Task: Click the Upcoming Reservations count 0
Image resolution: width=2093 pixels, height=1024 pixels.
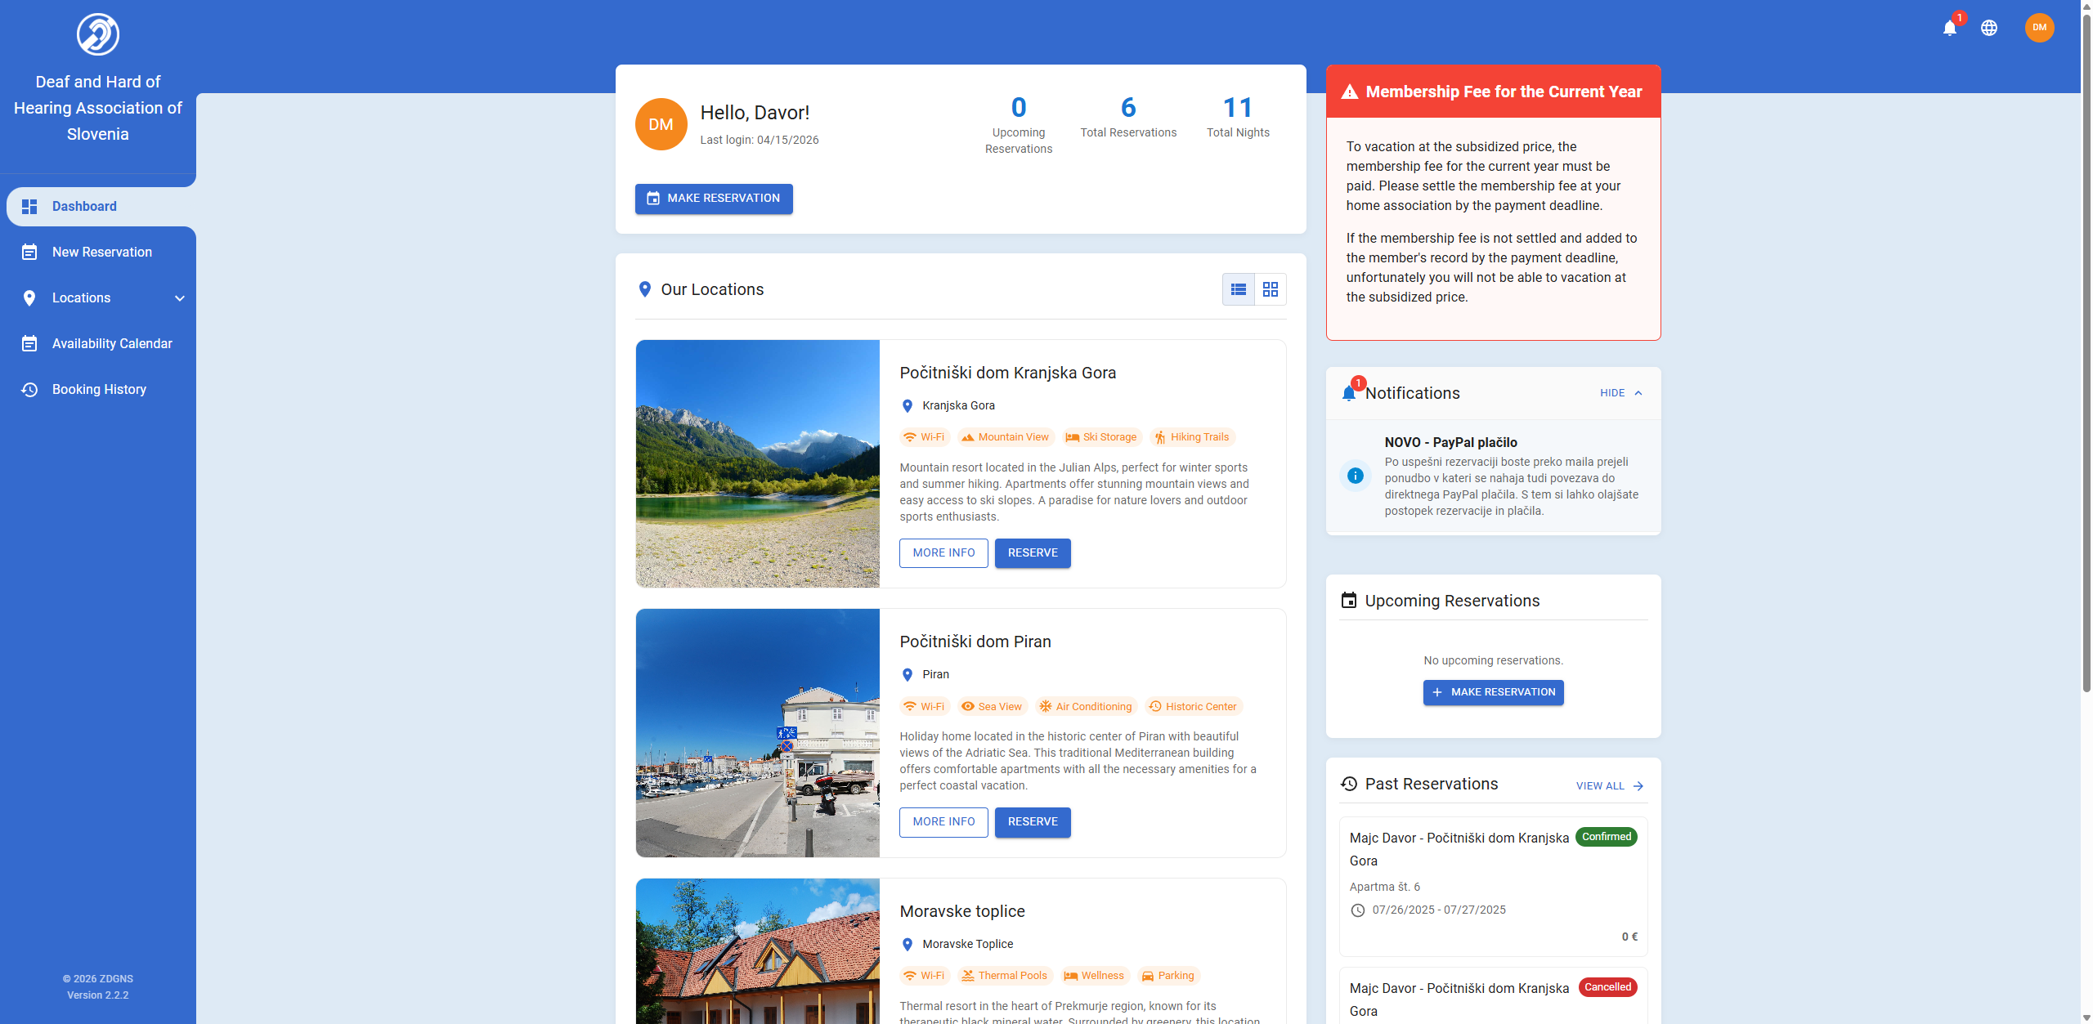Action: pos(1019,107)
